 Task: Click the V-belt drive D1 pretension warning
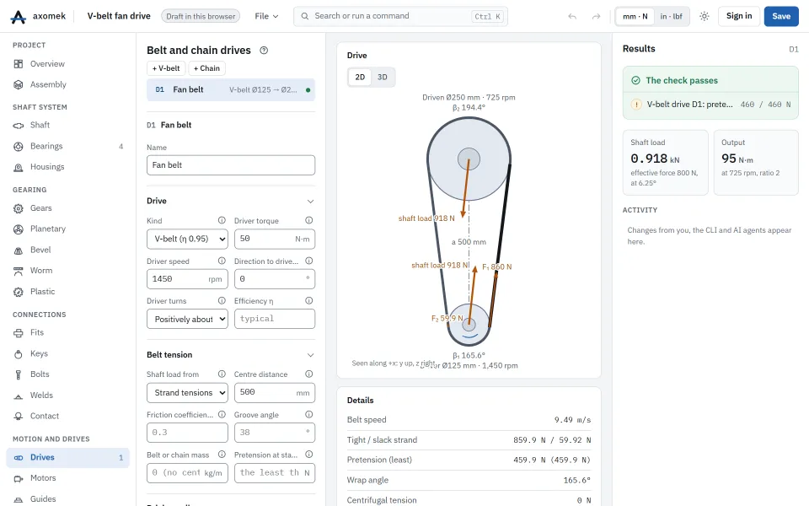point(710,105)
